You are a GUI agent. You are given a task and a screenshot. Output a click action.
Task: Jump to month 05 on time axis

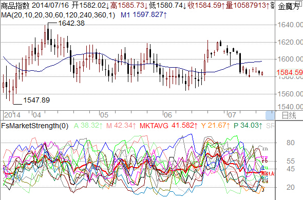click(x=104, y=115)
